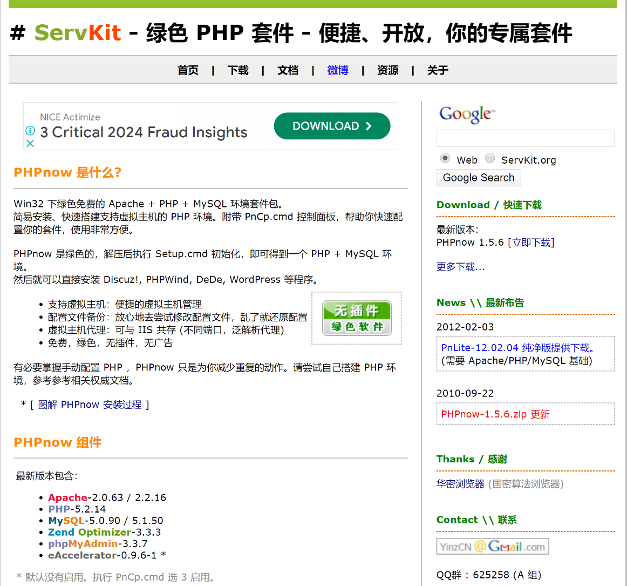Click the '默认没有启用' footnote text
Screen dimensions: 627x586
(116, 577)
